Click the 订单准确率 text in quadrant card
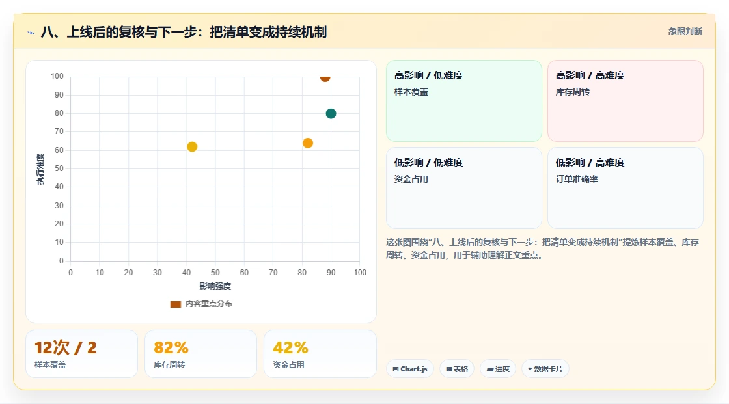This screenshot has height=404, width=729. pos(577,179)
